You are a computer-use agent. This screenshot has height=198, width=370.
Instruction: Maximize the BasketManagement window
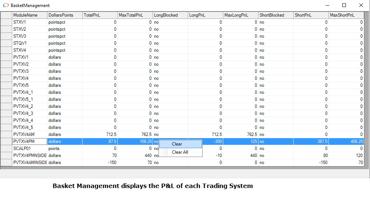344,5
